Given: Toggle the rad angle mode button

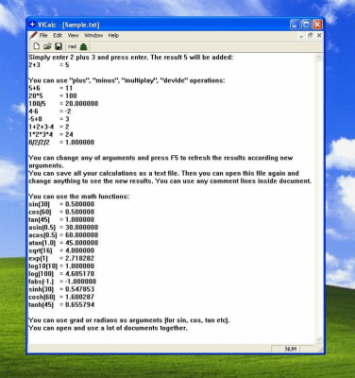Looking at the screenshot, I should 72,46.
